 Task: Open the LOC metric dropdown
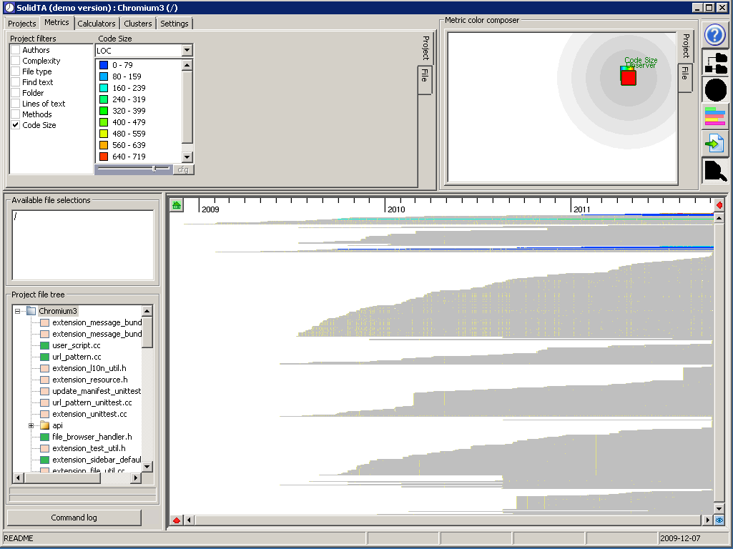pyautogui.click(x=187, y=51)
